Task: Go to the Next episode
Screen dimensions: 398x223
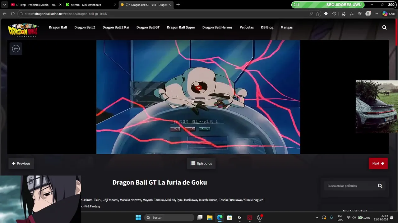Action: (x=378, y=163)
